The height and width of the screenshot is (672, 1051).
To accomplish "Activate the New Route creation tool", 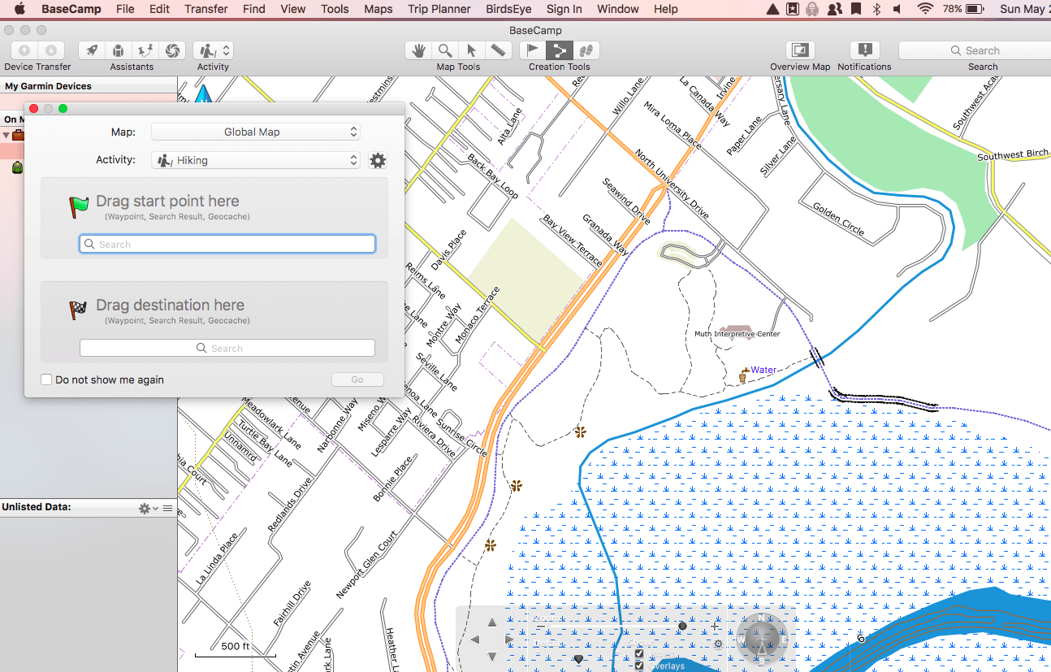I will click(x=560, y=50).
